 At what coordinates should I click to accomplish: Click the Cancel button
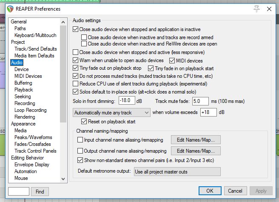pos(235,191)
